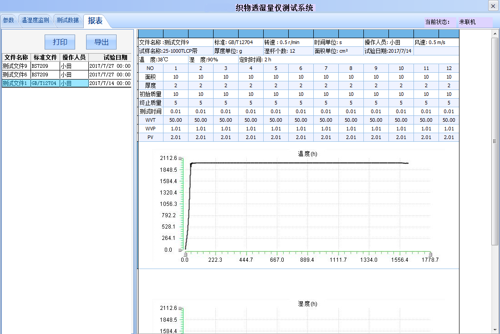Click the vertical scrollbar thumb
The width and height of the screenshot is (500, 334).
[495, 141]
